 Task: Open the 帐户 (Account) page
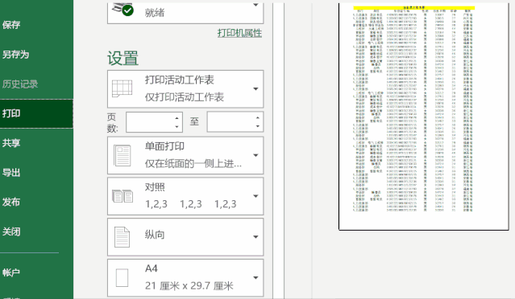(x=11, y=272)
